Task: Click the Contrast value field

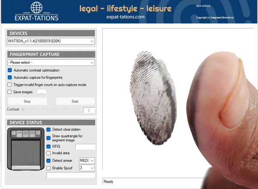Action: [x=89, y=110]
